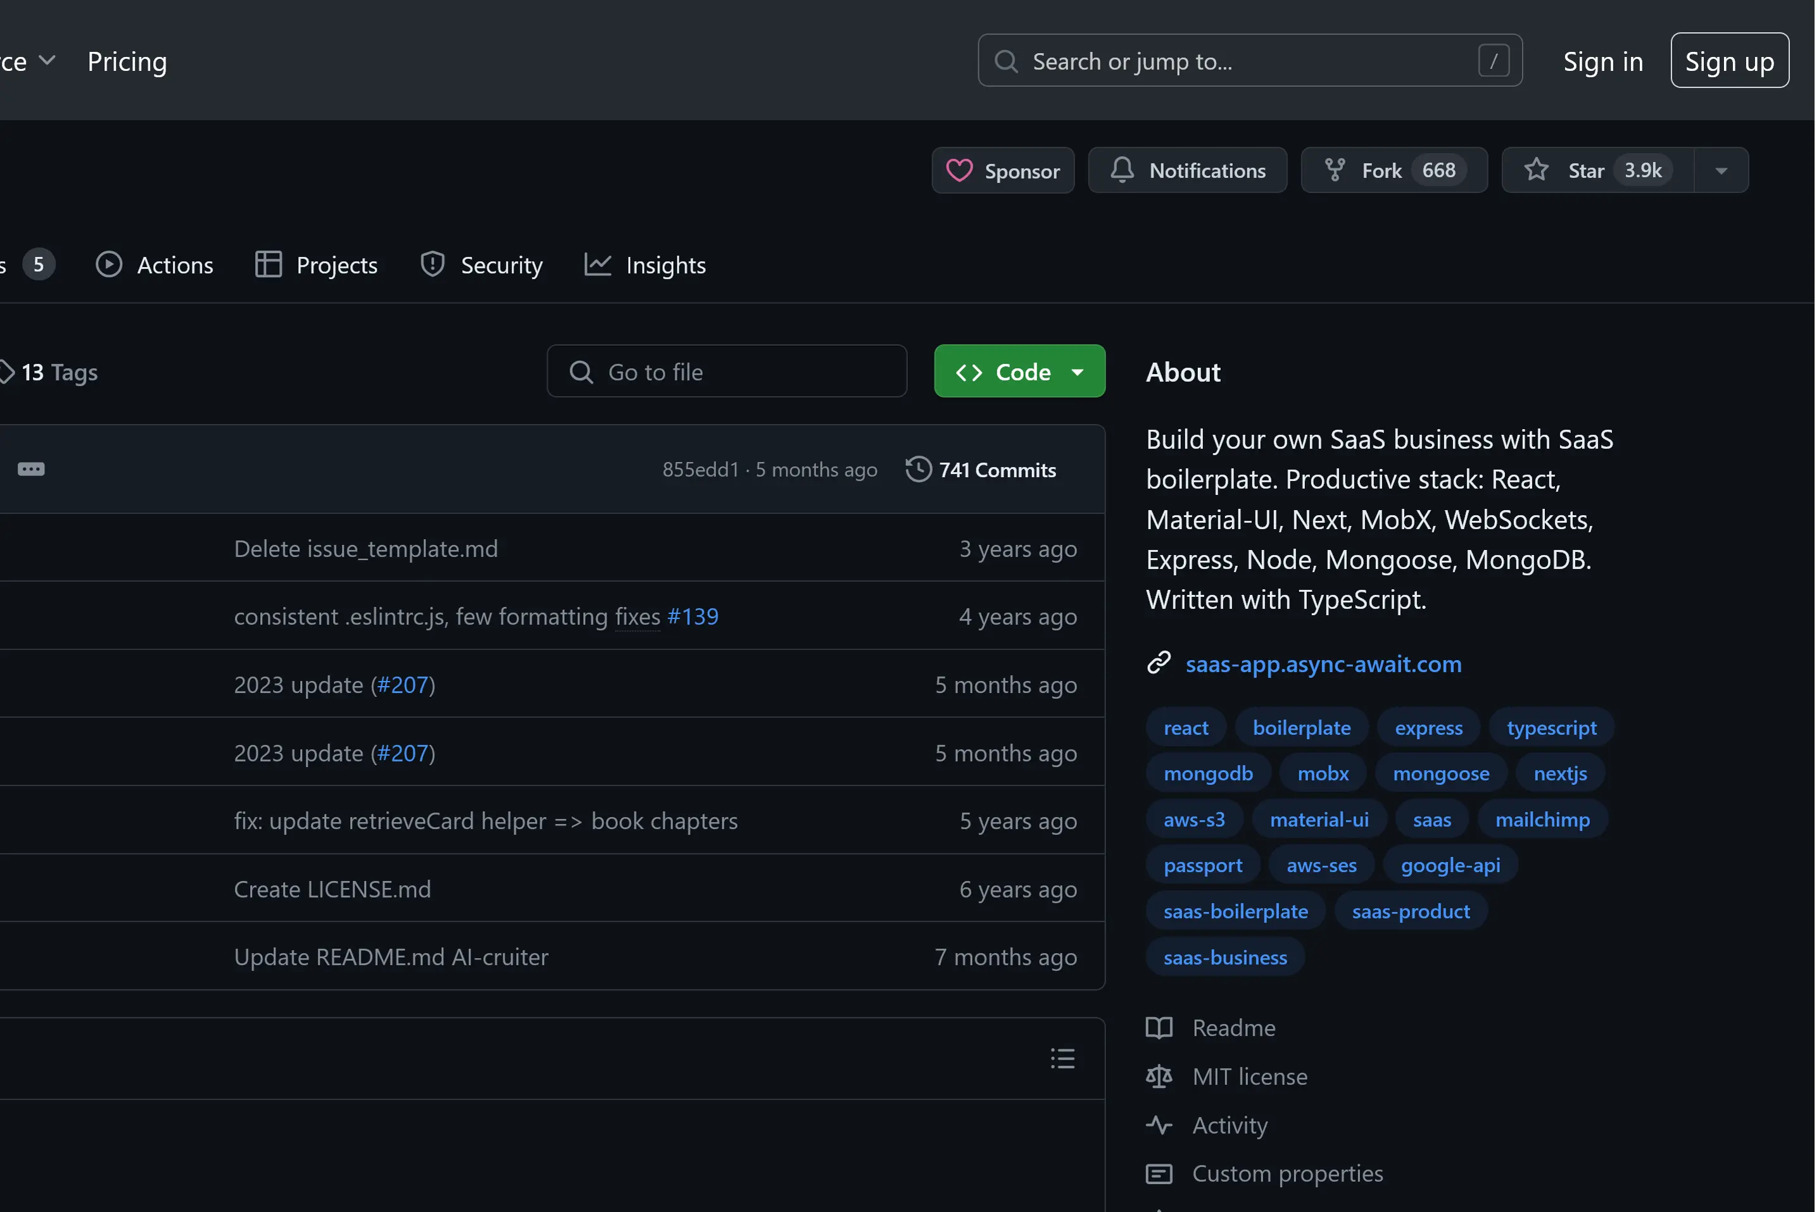Select the passport topic tag
The image size is (1819, 1212).
(1202, 865)
